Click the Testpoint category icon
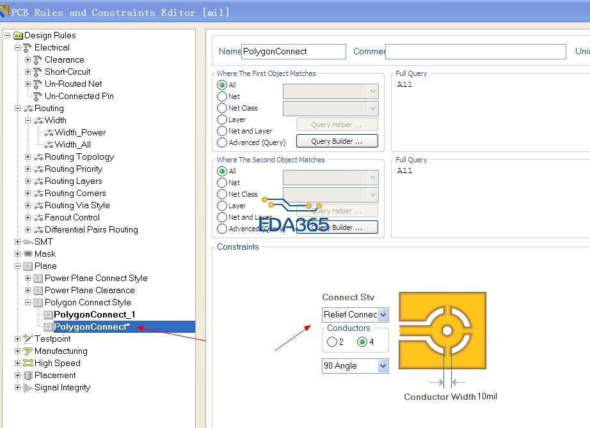This screenshot has height=428, width=590. click(28, 339)
